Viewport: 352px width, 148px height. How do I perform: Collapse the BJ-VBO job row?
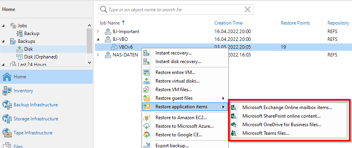(98, 39)
